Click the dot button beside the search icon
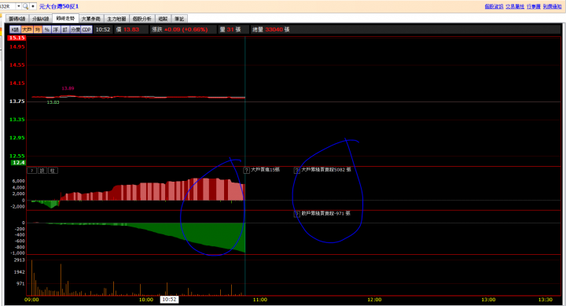The image size is (566, 306). click(33, 6)
